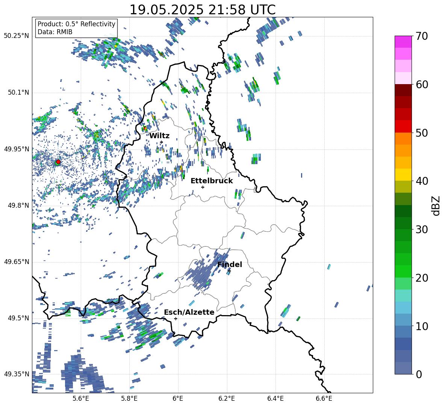Viewport: 445px width, 406px height.
Task: Click the 6.2°E longitude label
Action: click(227, 398)
